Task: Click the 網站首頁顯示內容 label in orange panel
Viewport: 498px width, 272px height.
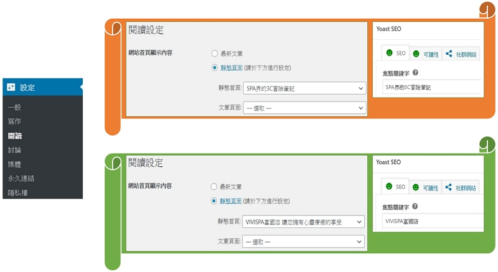Action: tap(150, 53)
